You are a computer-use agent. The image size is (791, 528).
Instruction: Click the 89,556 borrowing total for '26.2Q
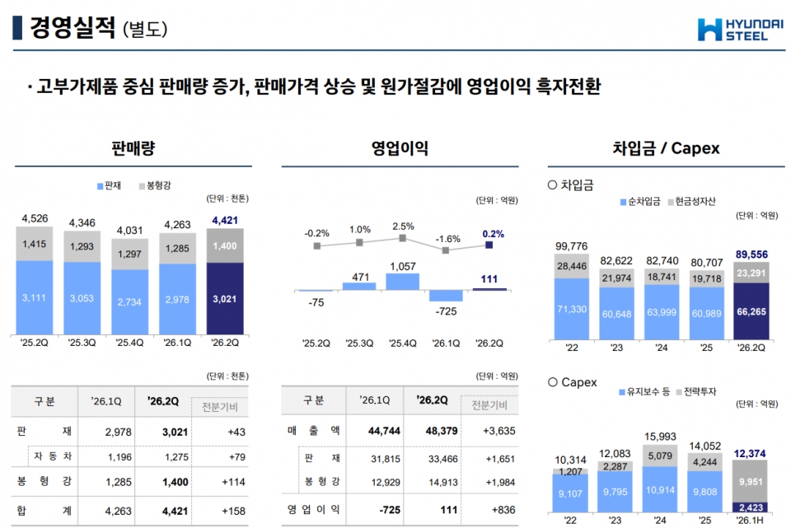(x=751, y=255)
